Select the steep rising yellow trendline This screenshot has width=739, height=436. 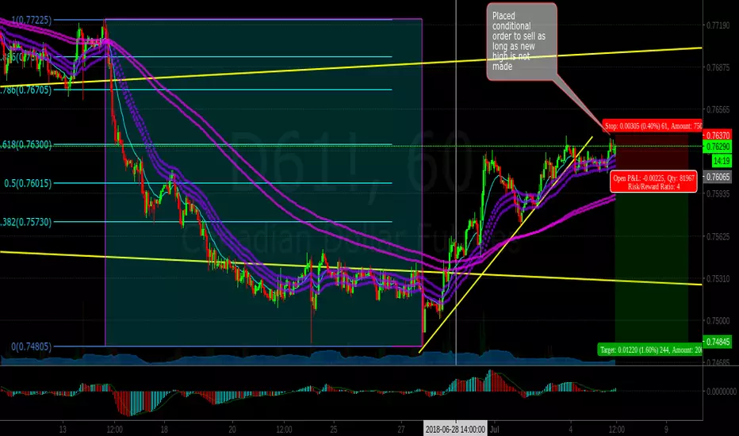click(506, 244)
